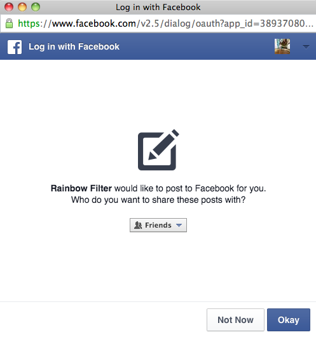
Task: Expand the account menu arrow in header
Action: pyautogui.click(x=306, y=46)
